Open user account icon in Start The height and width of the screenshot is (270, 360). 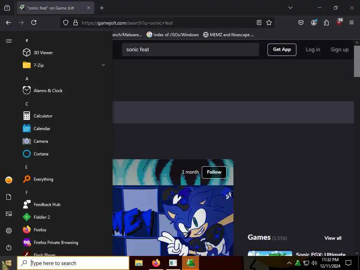click(9, 180)
